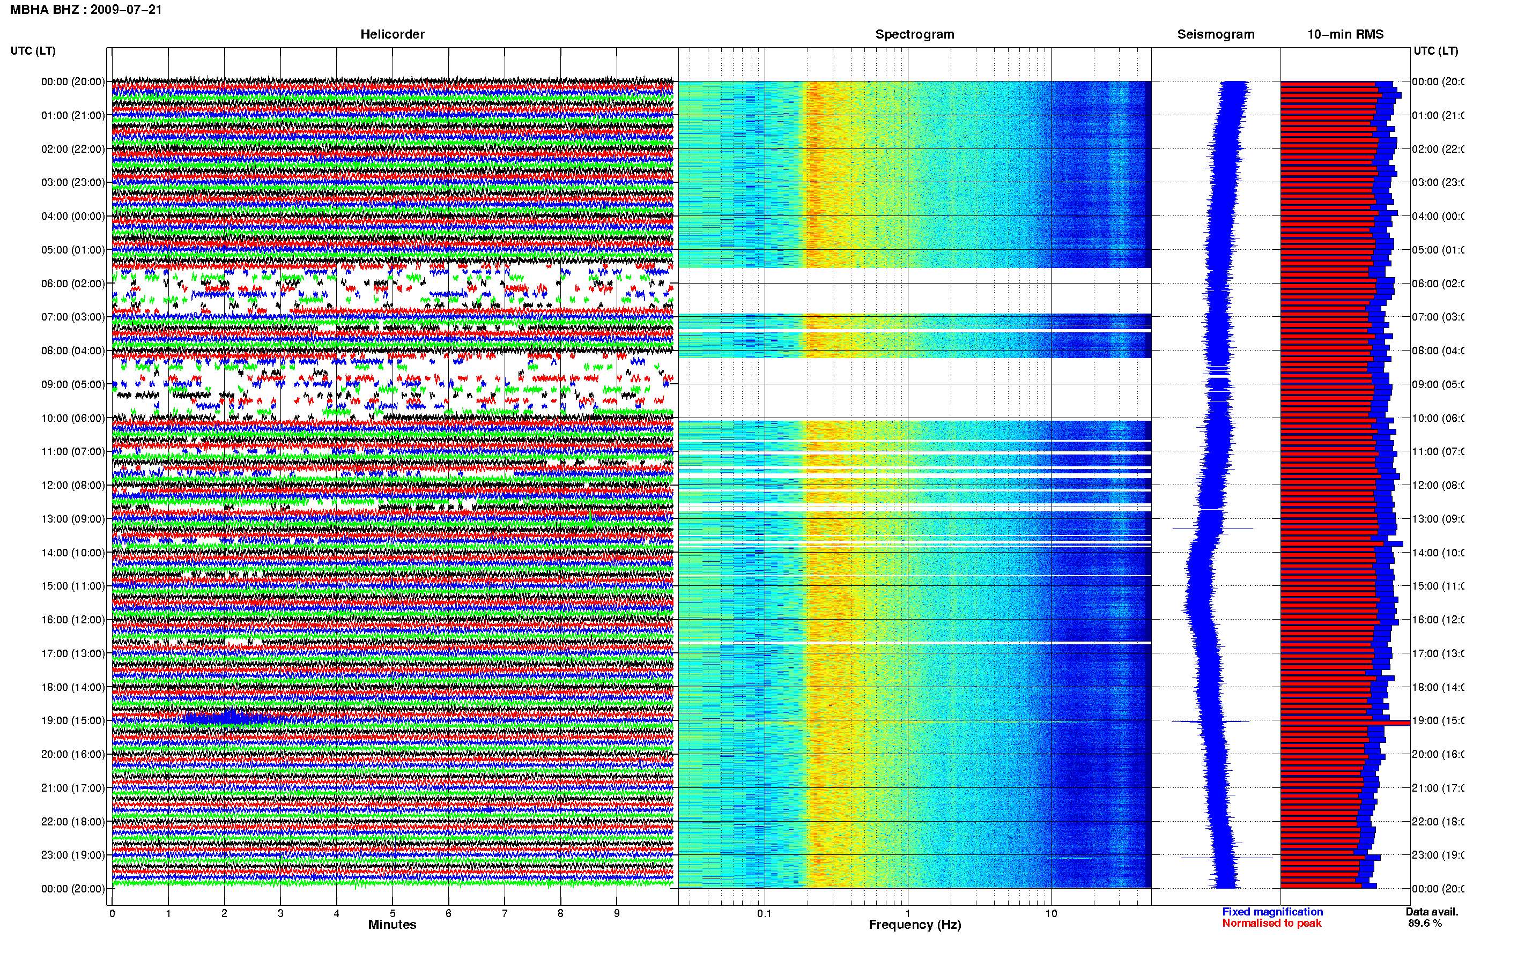Click the left 18:00 (14:00) time label

pyautogui.click(x=73, y=687)
